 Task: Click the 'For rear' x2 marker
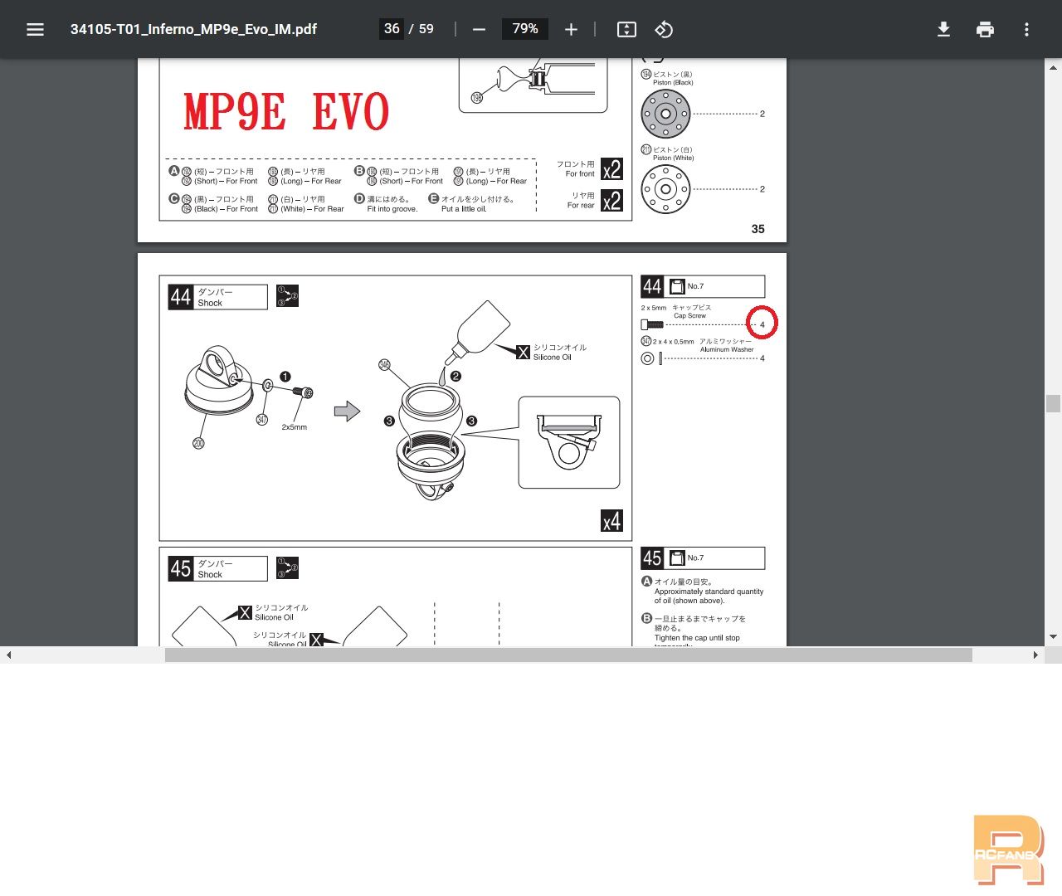point(611,201)
